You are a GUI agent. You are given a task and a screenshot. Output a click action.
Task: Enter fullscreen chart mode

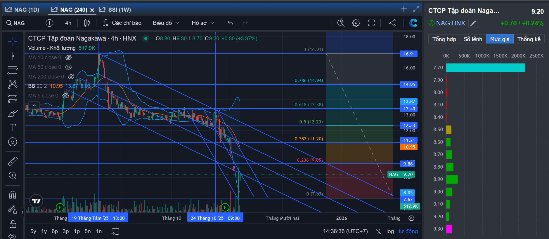[x=371, y=23]
